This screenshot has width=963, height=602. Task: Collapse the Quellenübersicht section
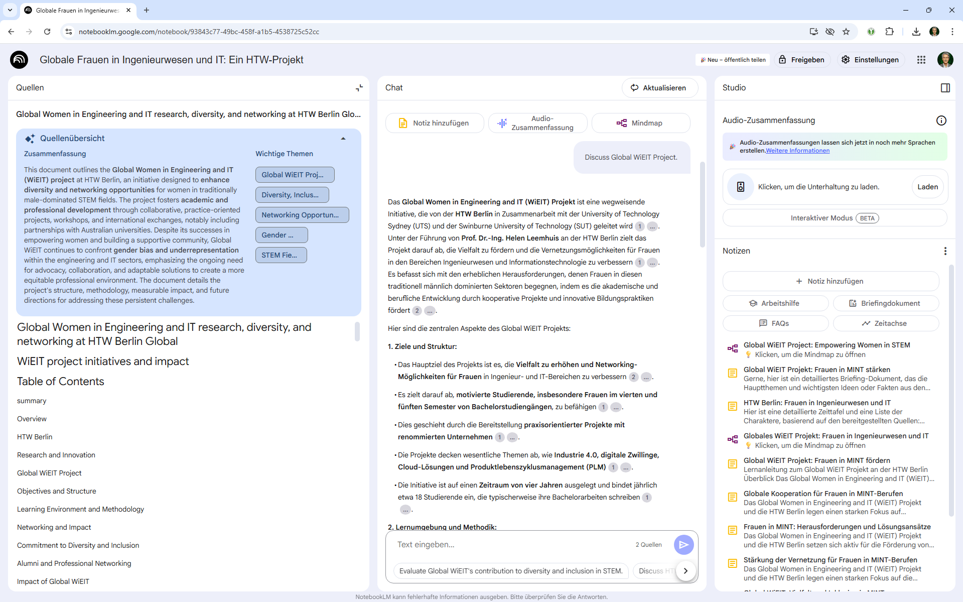tap(343, 139)
